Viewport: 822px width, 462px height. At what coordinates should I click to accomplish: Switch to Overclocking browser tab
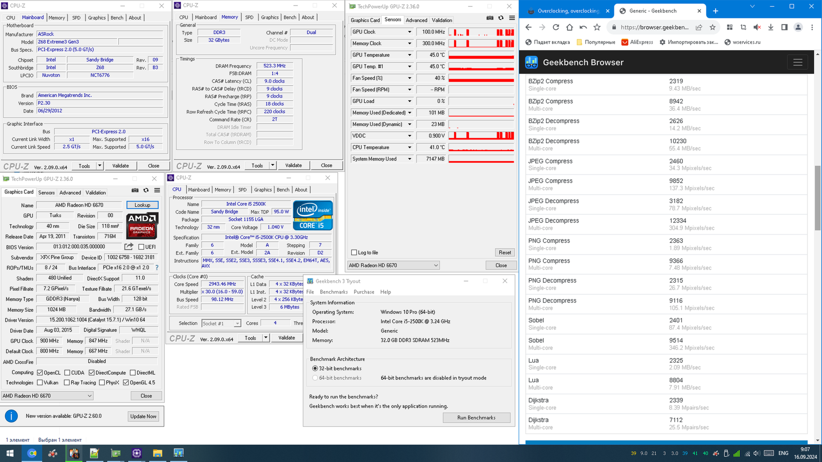point(568,11)
